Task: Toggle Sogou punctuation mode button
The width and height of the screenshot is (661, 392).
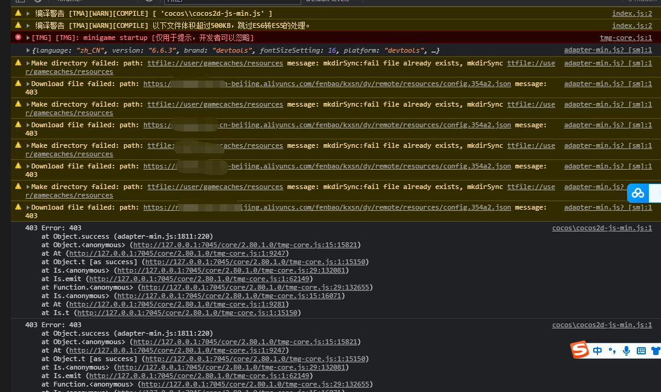Action: pos(612,351)
